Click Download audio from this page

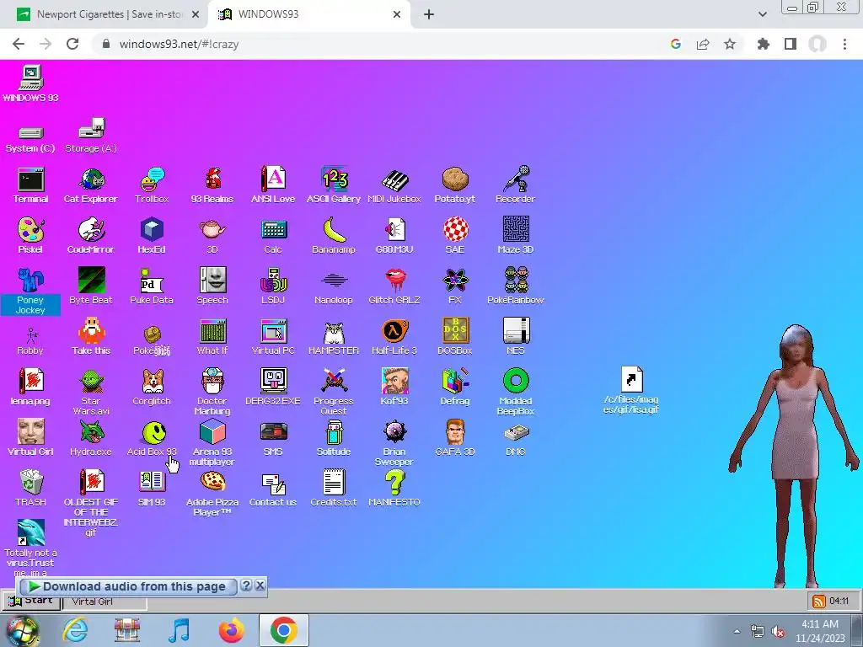(x=127, y=586)
